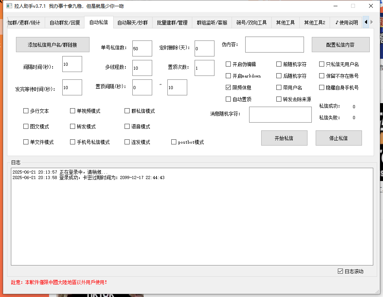
Task: Enable 开启markdown option
Action: click(228, 76)
